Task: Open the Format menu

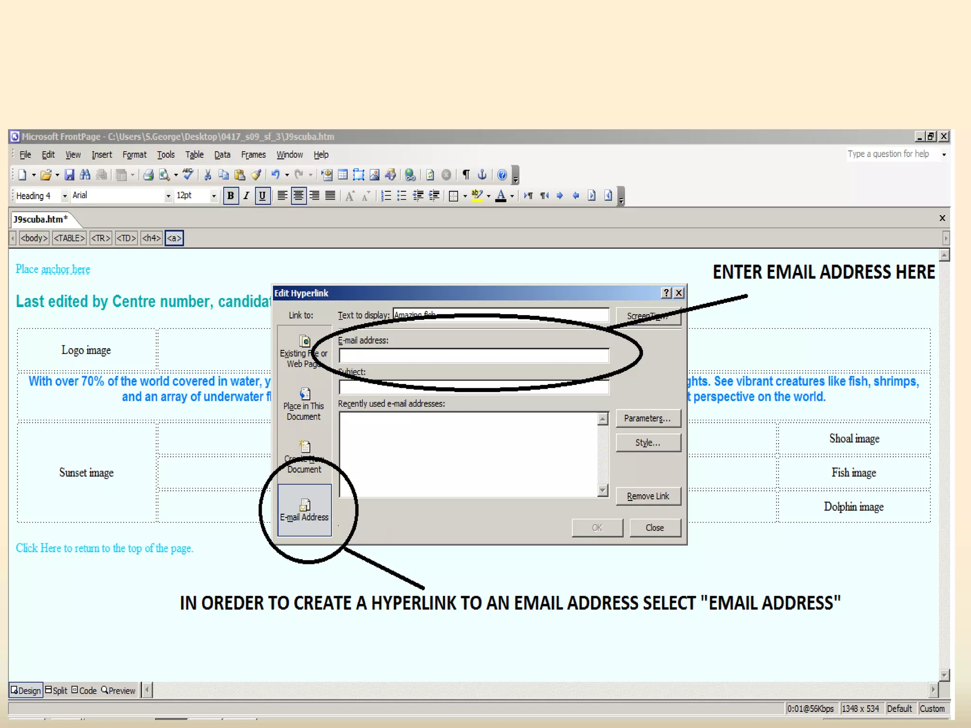Action: (134, 155)
